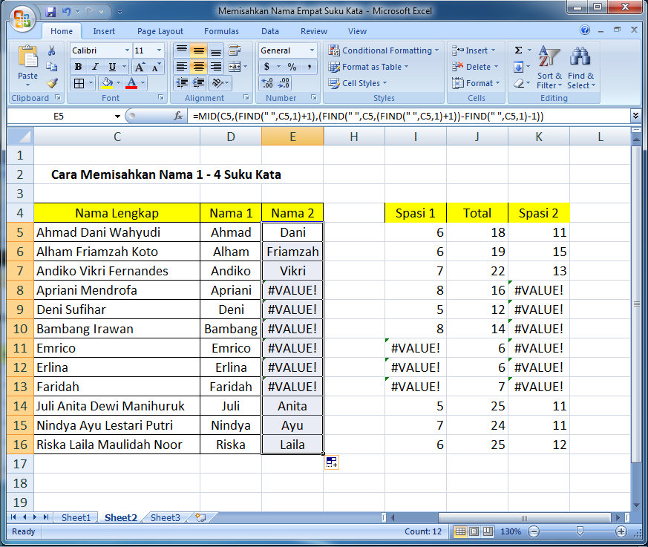
Task: Apply red font color
Action: click(131, 83)
